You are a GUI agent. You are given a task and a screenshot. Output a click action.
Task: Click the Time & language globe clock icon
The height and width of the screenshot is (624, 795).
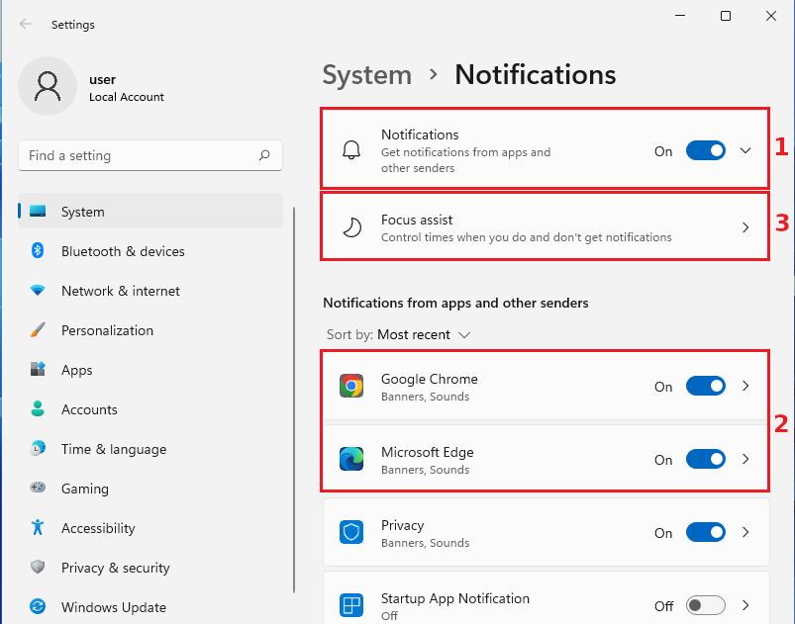(38, 448)
